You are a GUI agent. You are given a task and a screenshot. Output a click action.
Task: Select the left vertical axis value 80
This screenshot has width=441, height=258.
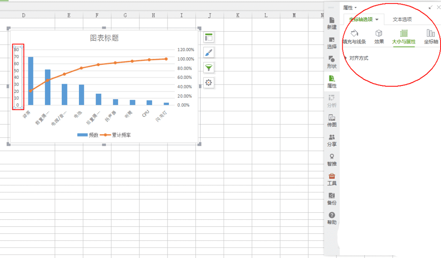tap(17, 50)
